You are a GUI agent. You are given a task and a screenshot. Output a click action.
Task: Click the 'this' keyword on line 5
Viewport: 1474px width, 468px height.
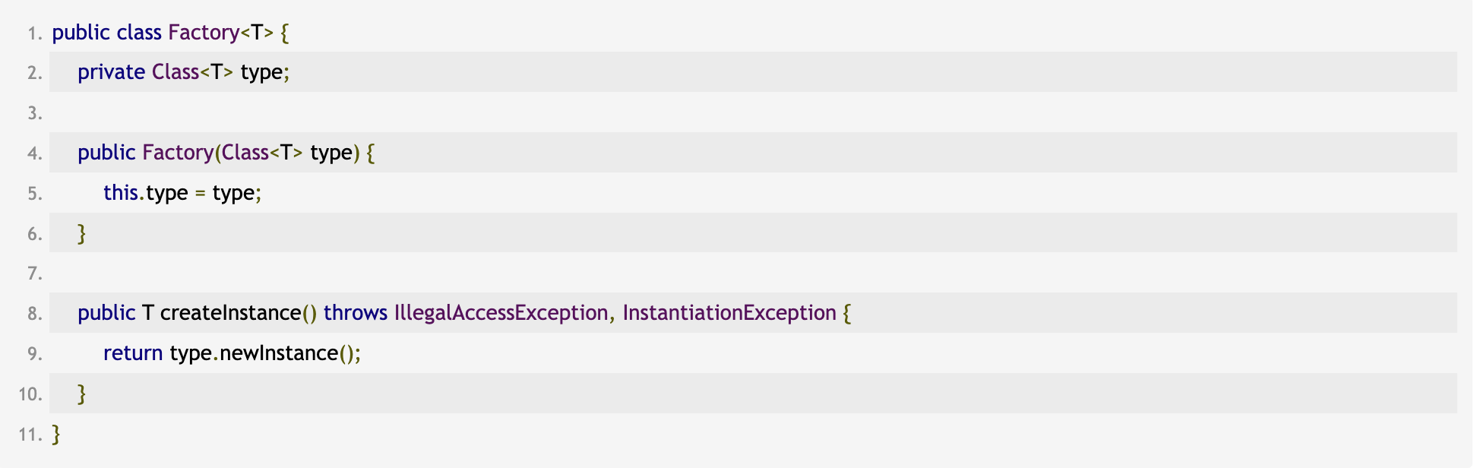click(121, 193)
